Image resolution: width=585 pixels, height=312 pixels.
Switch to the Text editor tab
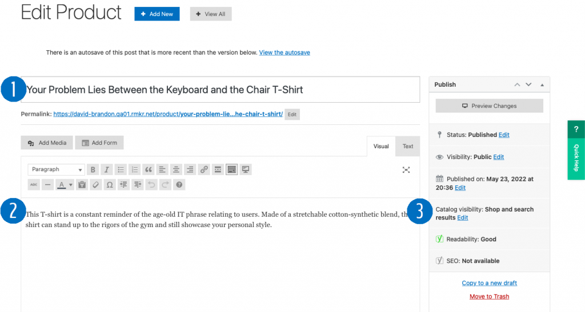tap(408, 146)
